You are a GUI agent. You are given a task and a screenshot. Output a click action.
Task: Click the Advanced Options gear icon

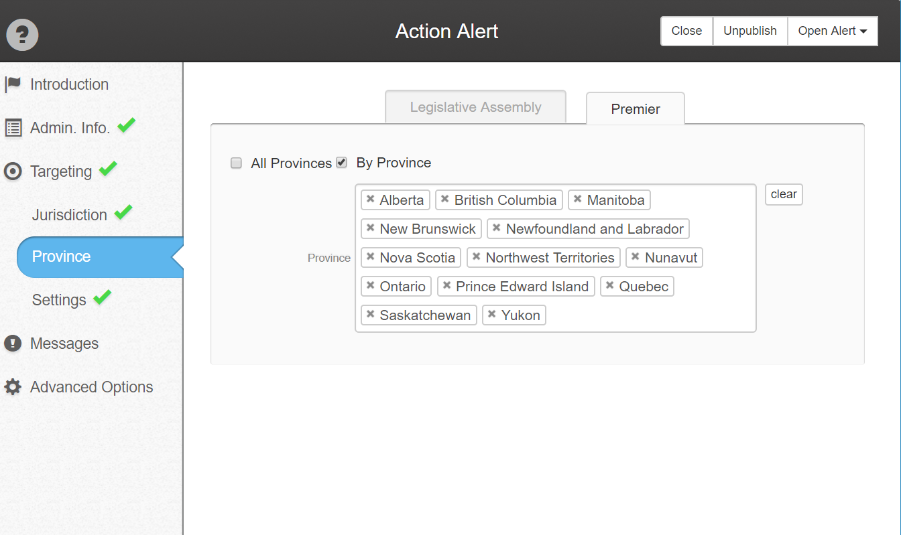point(13,387)
